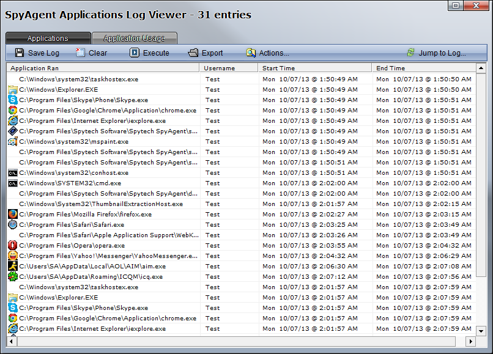The height and width of the screenshot is (354, 493).
Task: Click the Clear log icon
Action: coord(80,53)
